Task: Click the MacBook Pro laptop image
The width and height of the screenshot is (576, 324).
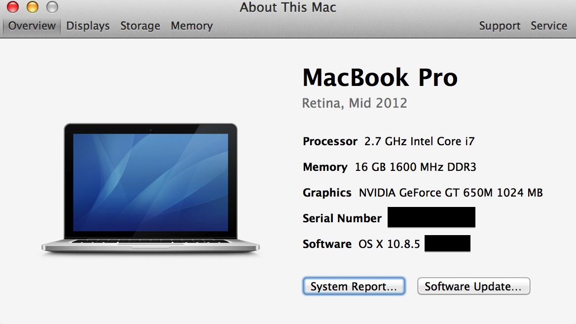Action: click(x=150, y=188)
